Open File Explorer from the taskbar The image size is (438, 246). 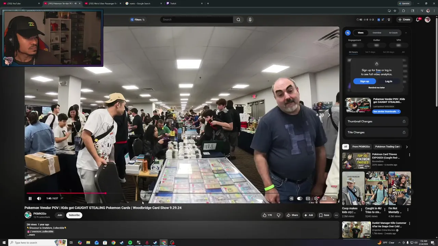pyautogui.click(x=88, y=243)
